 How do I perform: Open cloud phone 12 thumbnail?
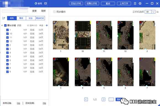126,35
